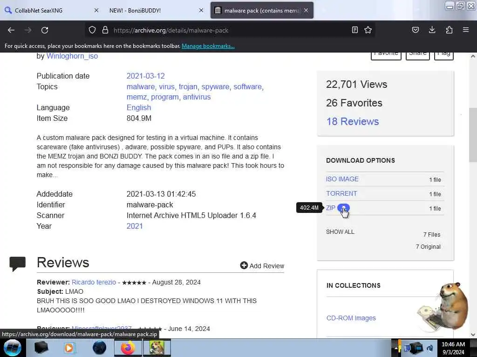
Task: Open Winloghorn_iso uploader profile
Action: point(72,56)
